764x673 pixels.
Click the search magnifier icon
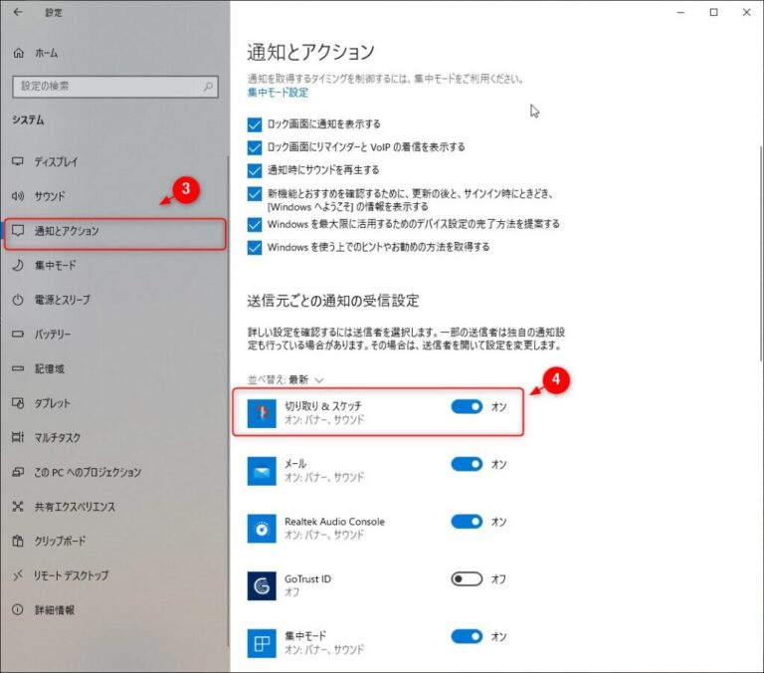tap(208, 87)
